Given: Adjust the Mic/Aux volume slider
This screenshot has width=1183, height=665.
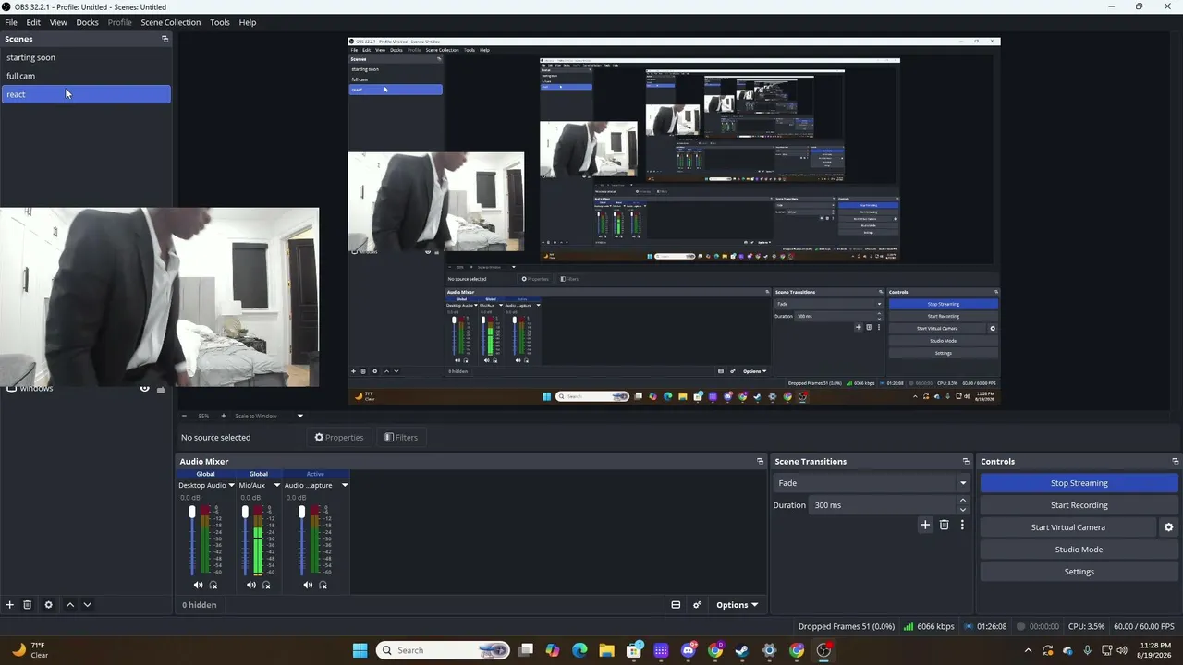Looking at the screenshot, I should (245, 540).
